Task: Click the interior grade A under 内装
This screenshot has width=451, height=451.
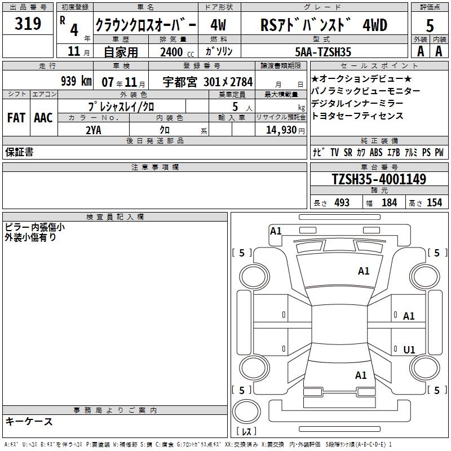Action: point(439,51)
